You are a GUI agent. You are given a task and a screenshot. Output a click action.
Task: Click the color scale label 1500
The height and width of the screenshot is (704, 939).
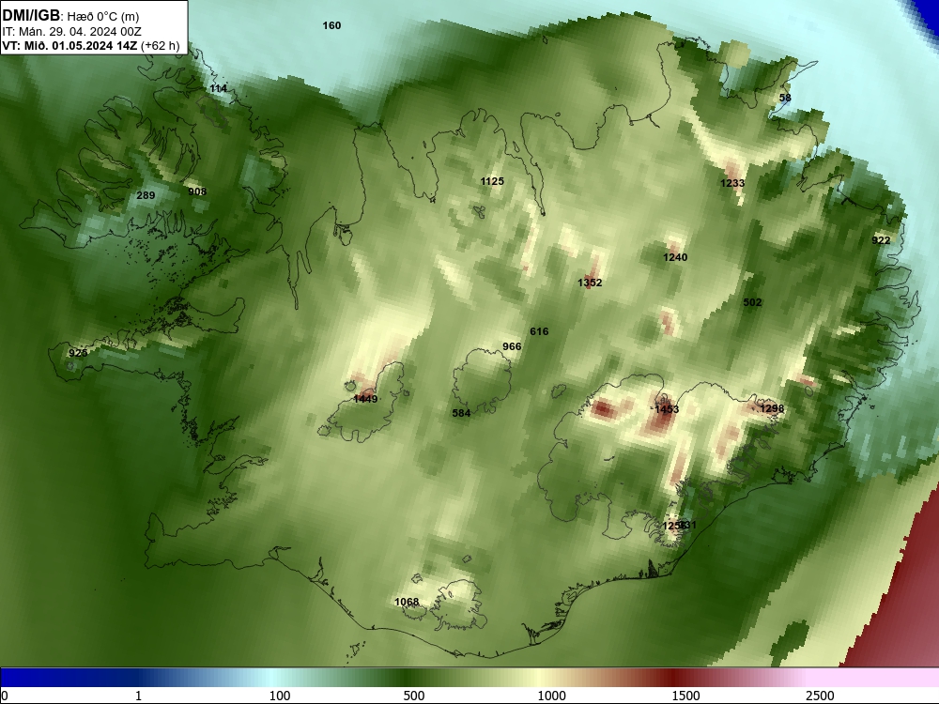[x=685, y=696]
